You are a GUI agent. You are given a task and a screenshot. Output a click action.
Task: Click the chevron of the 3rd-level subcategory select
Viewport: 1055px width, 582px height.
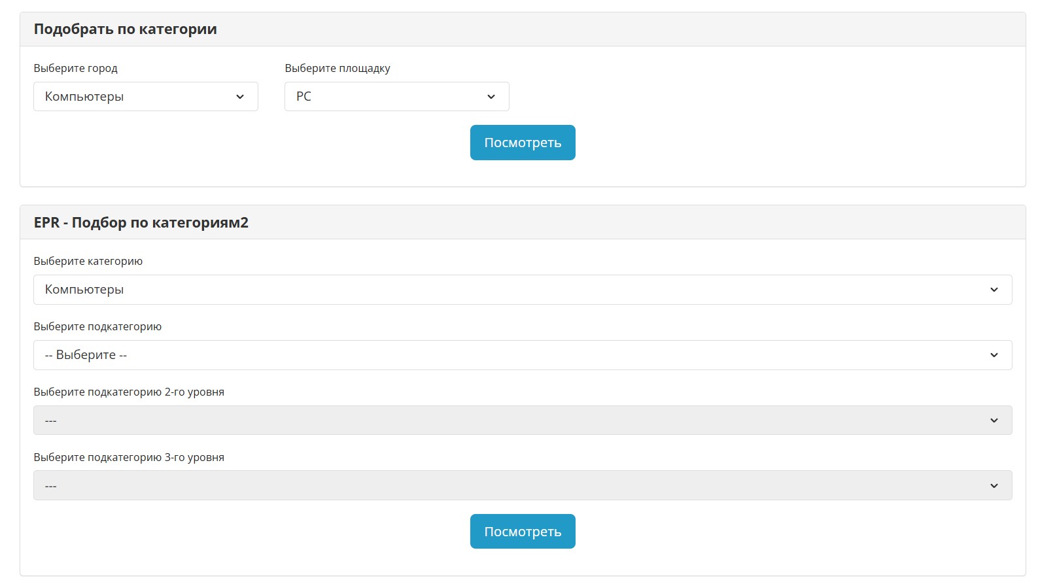[x=994, y=486]
